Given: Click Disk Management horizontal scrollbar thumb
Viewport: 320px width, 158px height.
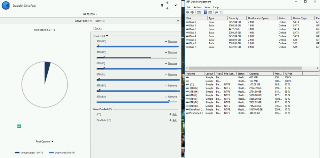Looking at the screenshot, I should 245,68.
